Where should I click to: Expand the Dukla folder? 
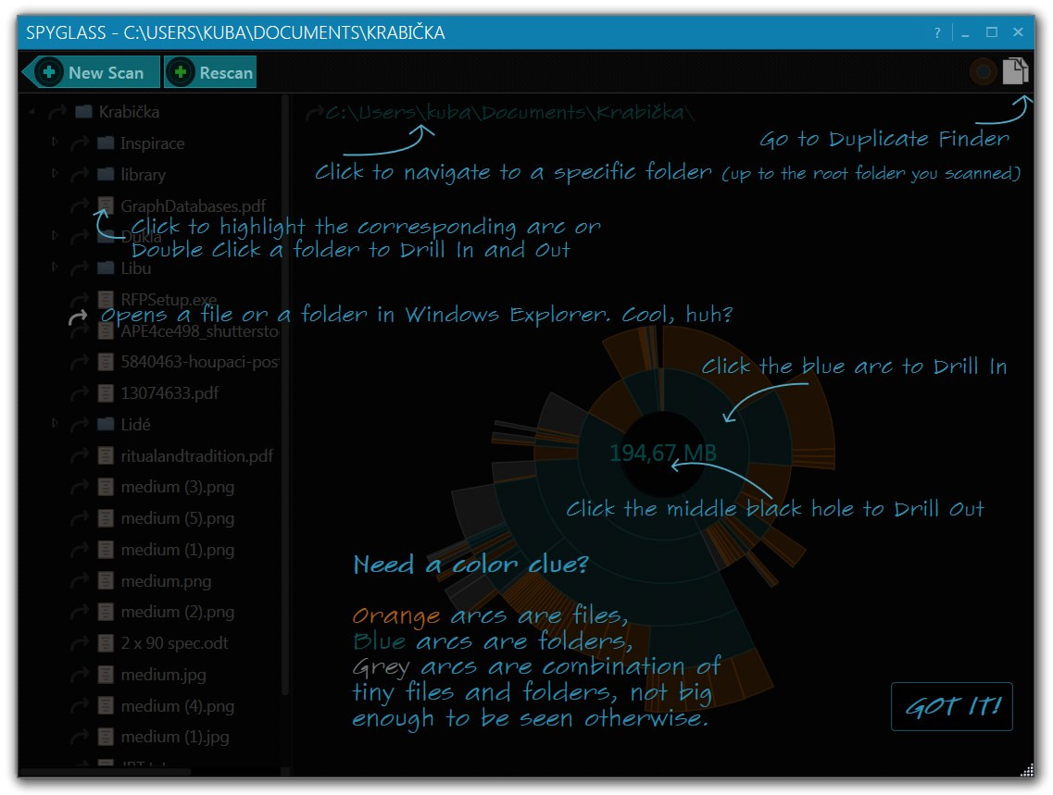tap(55, 235)
